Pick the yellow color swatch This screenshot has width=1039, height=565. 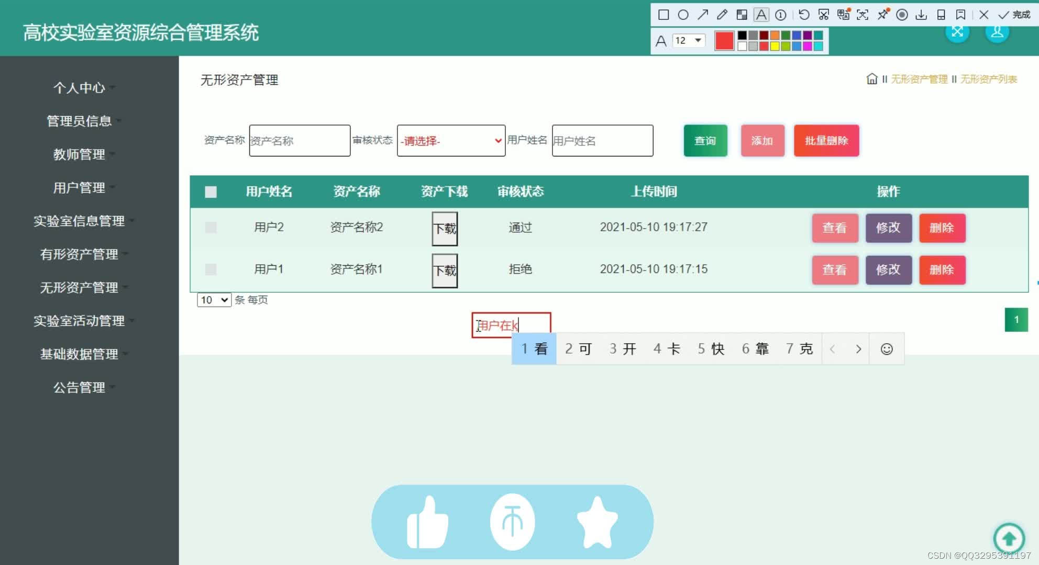tap(775, 46)
